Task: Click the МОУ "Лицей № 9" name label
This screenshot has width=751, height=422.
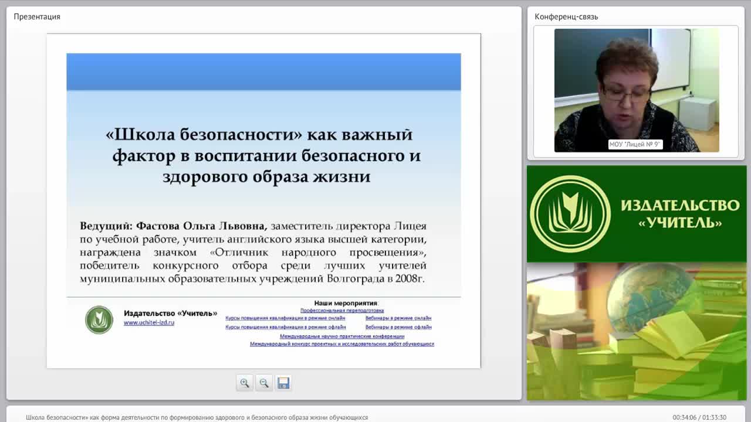Action: 635,144
